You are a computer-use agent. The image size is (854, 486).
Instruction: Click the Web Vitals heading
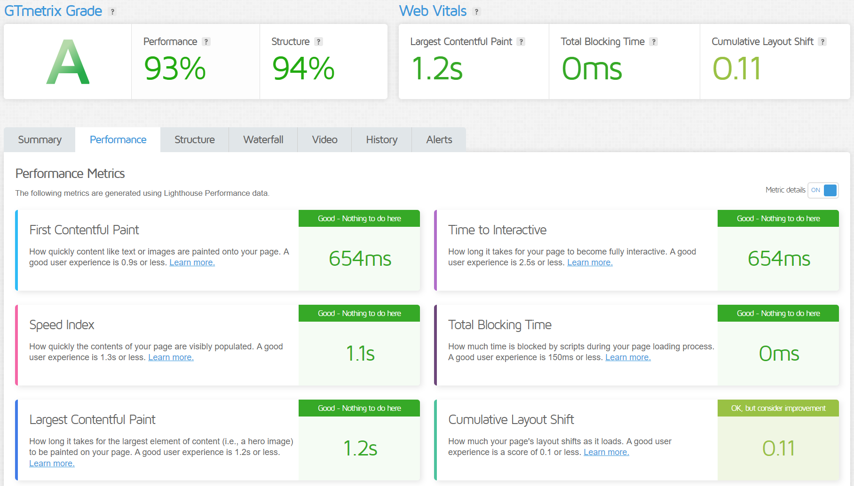point(433,11)
